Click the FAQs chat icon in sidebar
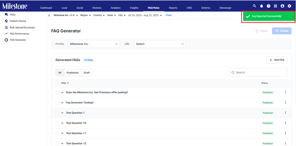Image resolution: width=296 pixels, height=146 pixels. (x=6, y=15)
